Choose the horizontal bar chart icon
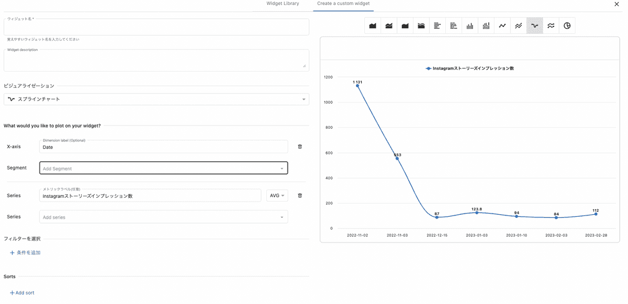 point(438,26)
